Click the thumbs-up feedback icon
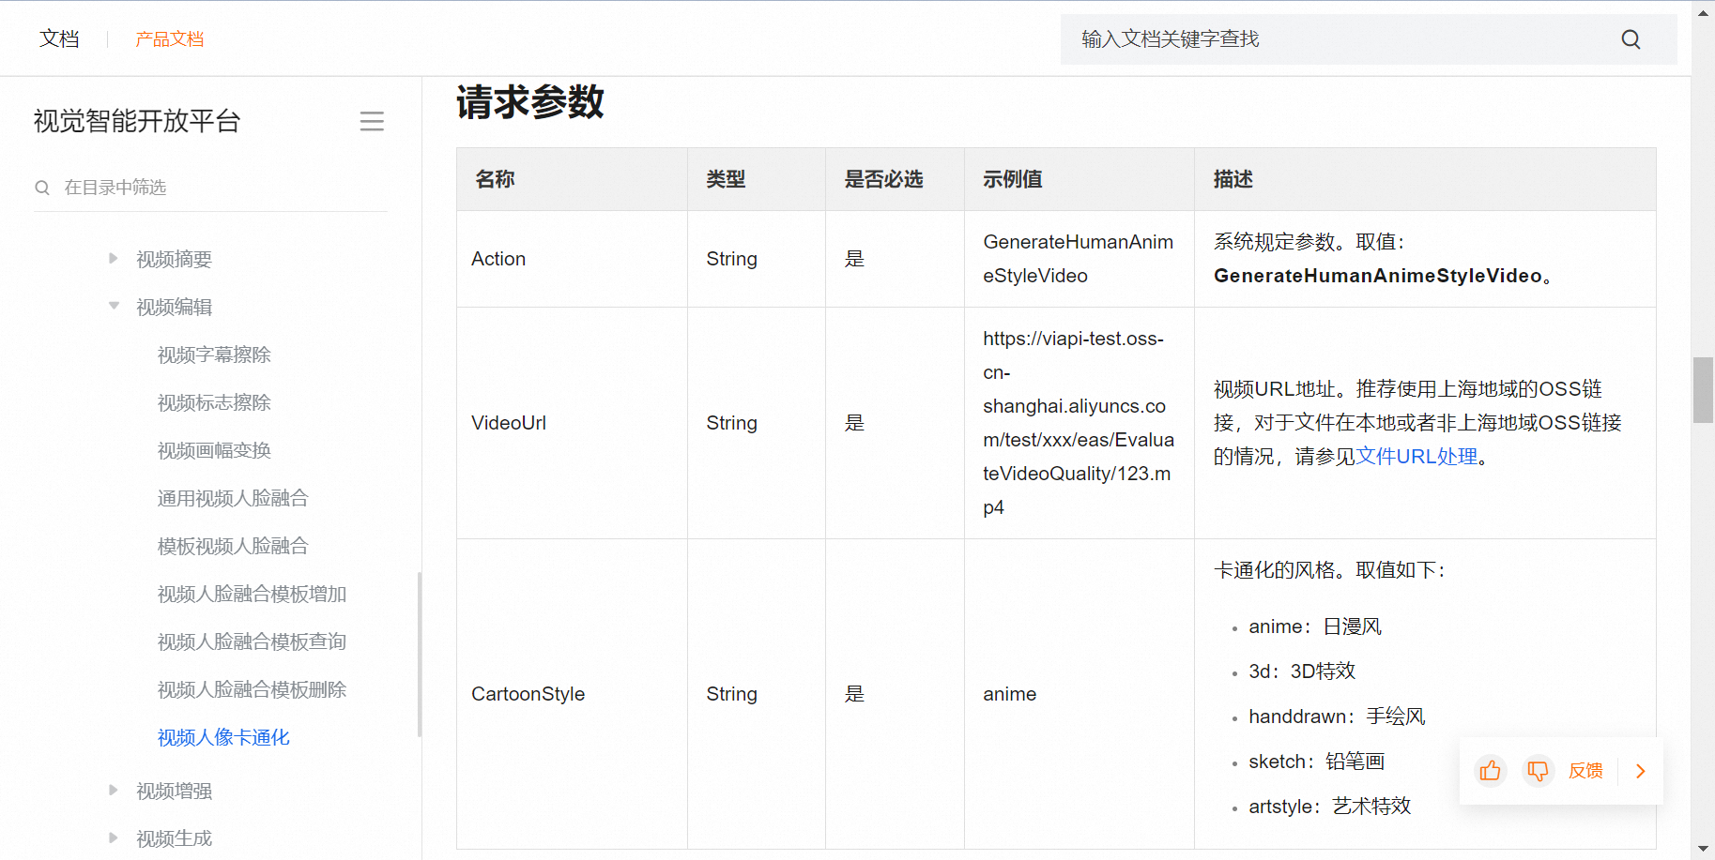 coord(1490,771)
